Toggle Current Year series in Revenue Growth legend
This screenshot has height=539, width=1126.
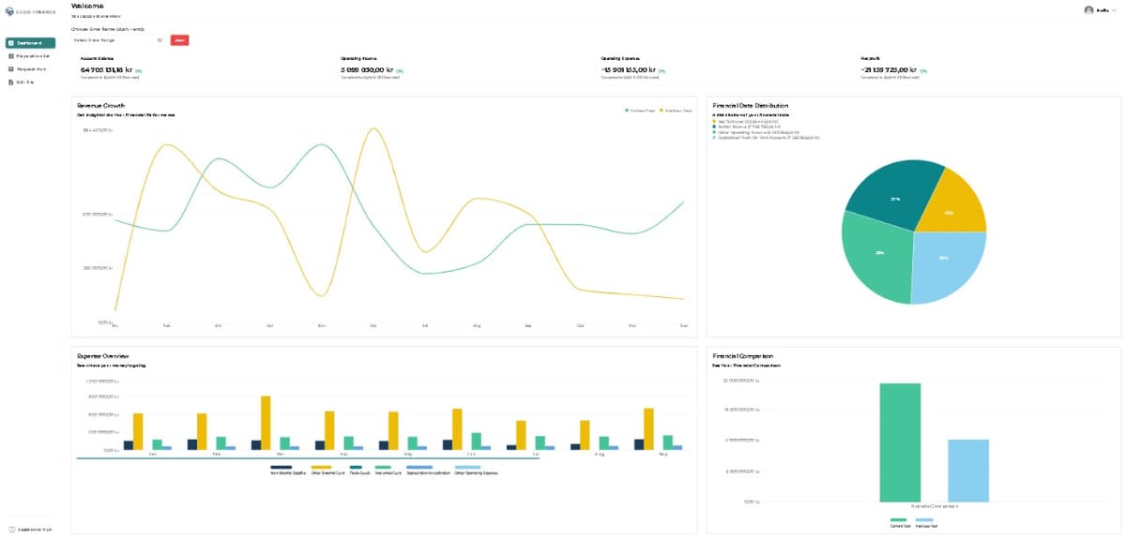[641, 111]
